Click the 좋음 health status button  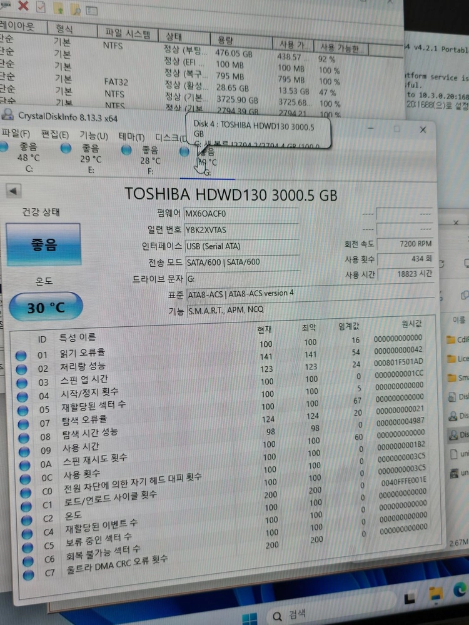(x=44, y=244)
